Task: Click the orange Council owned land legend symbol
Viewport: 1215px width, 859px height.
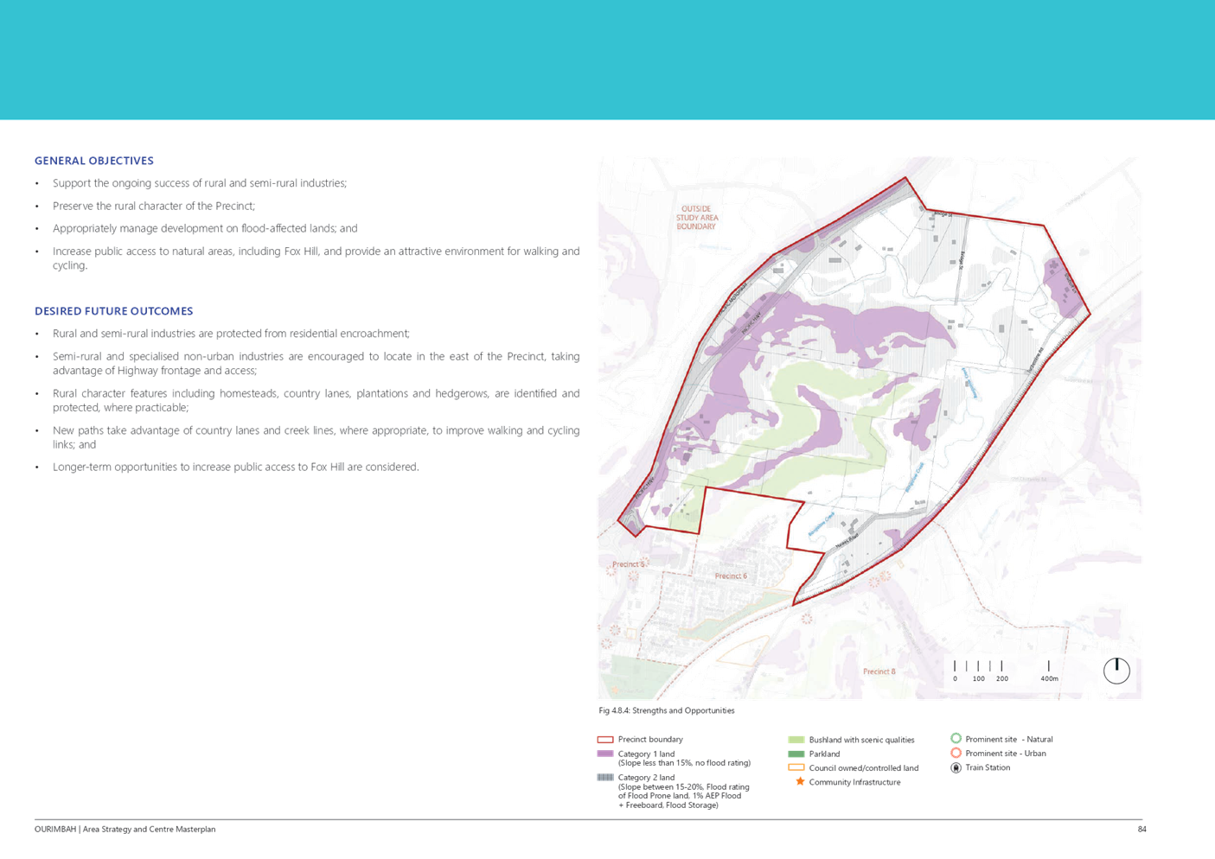Action: 796,768
